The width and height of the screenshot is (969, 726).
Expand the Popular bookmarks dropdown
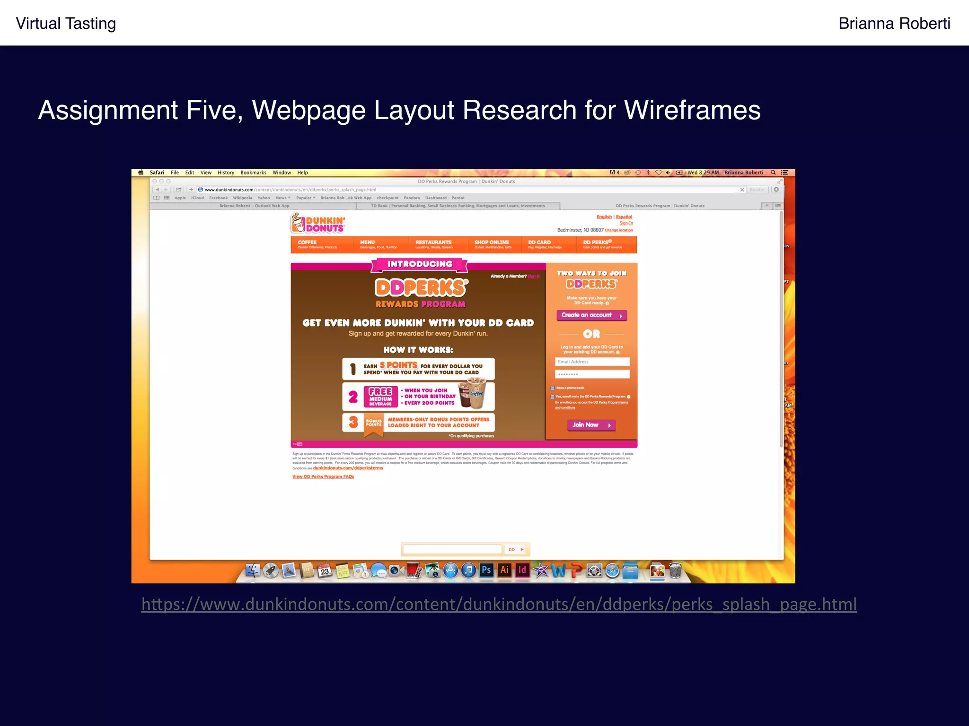(x=306, y=198)
